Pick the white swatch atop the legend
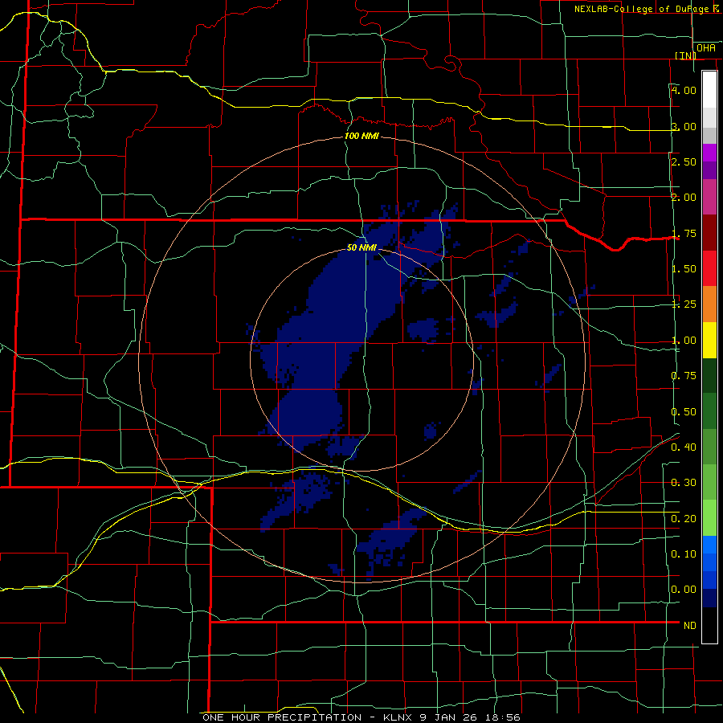The image size is (723, 723). point(709,89)
